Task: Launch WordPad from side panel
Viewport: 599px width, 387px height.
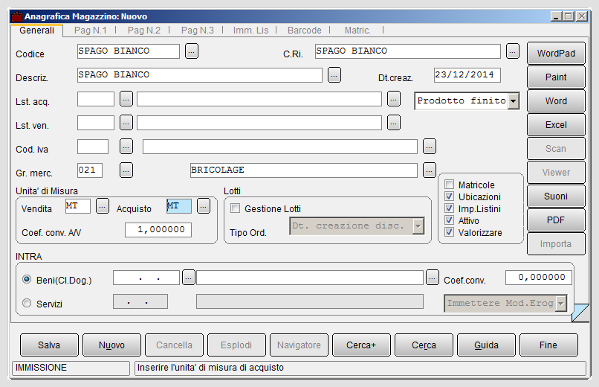Action: coord(556,53)
